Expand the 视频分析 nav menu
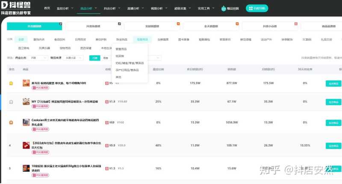 [159, 9]
